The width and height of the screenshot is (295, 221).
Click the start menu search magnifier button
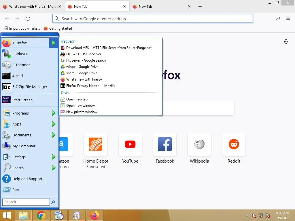point(53,202)
